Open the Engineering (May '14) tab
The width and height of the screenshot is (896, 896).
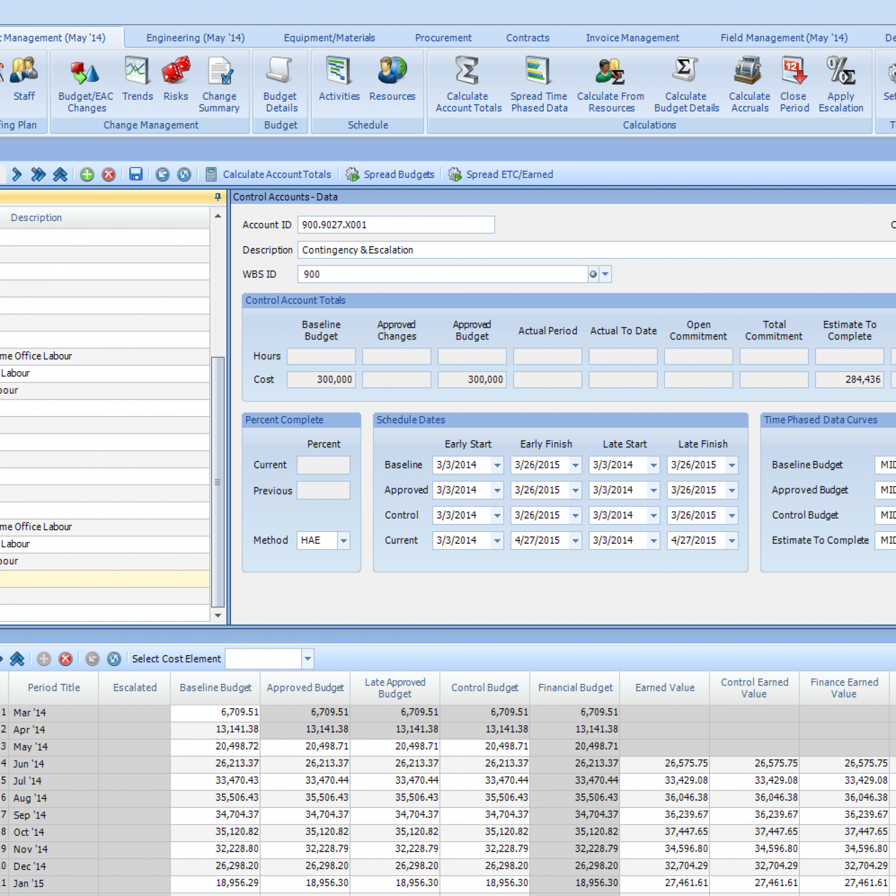coord(195,38)
